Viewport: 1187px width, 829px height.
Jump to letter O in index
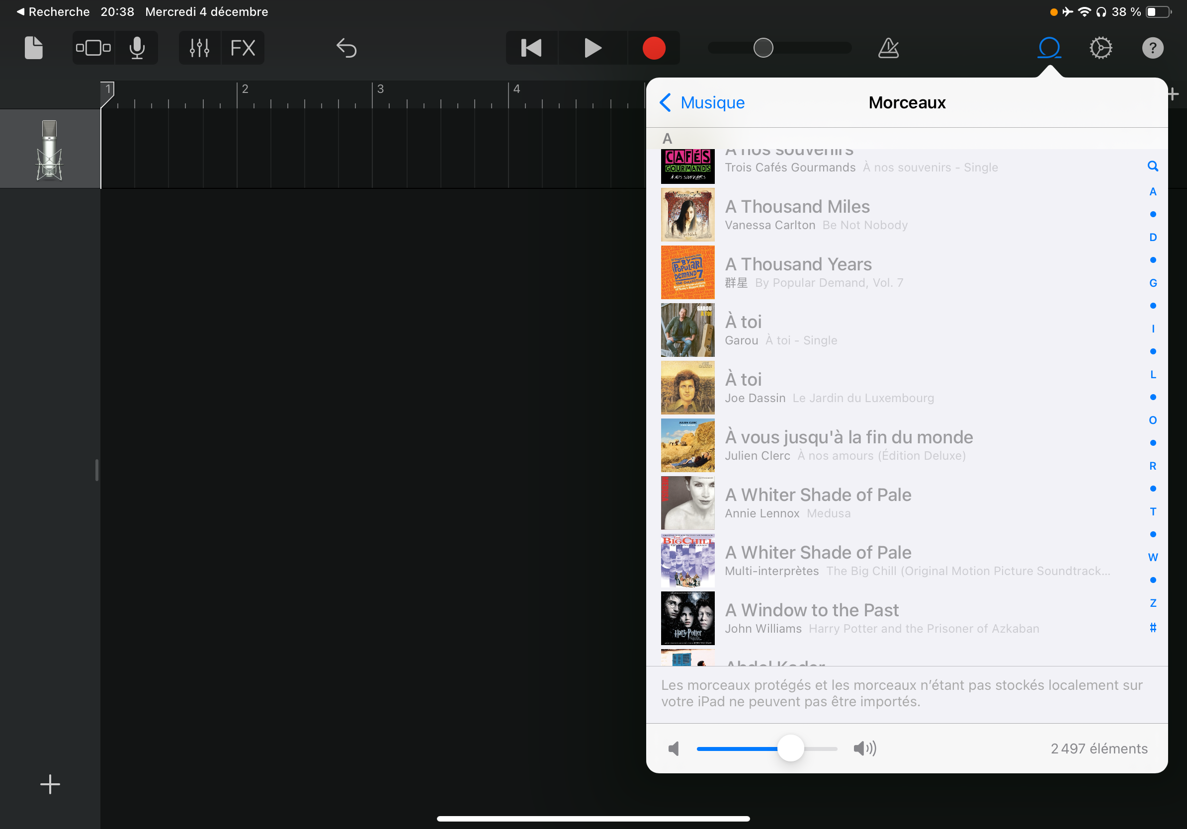click(1152, 420)
